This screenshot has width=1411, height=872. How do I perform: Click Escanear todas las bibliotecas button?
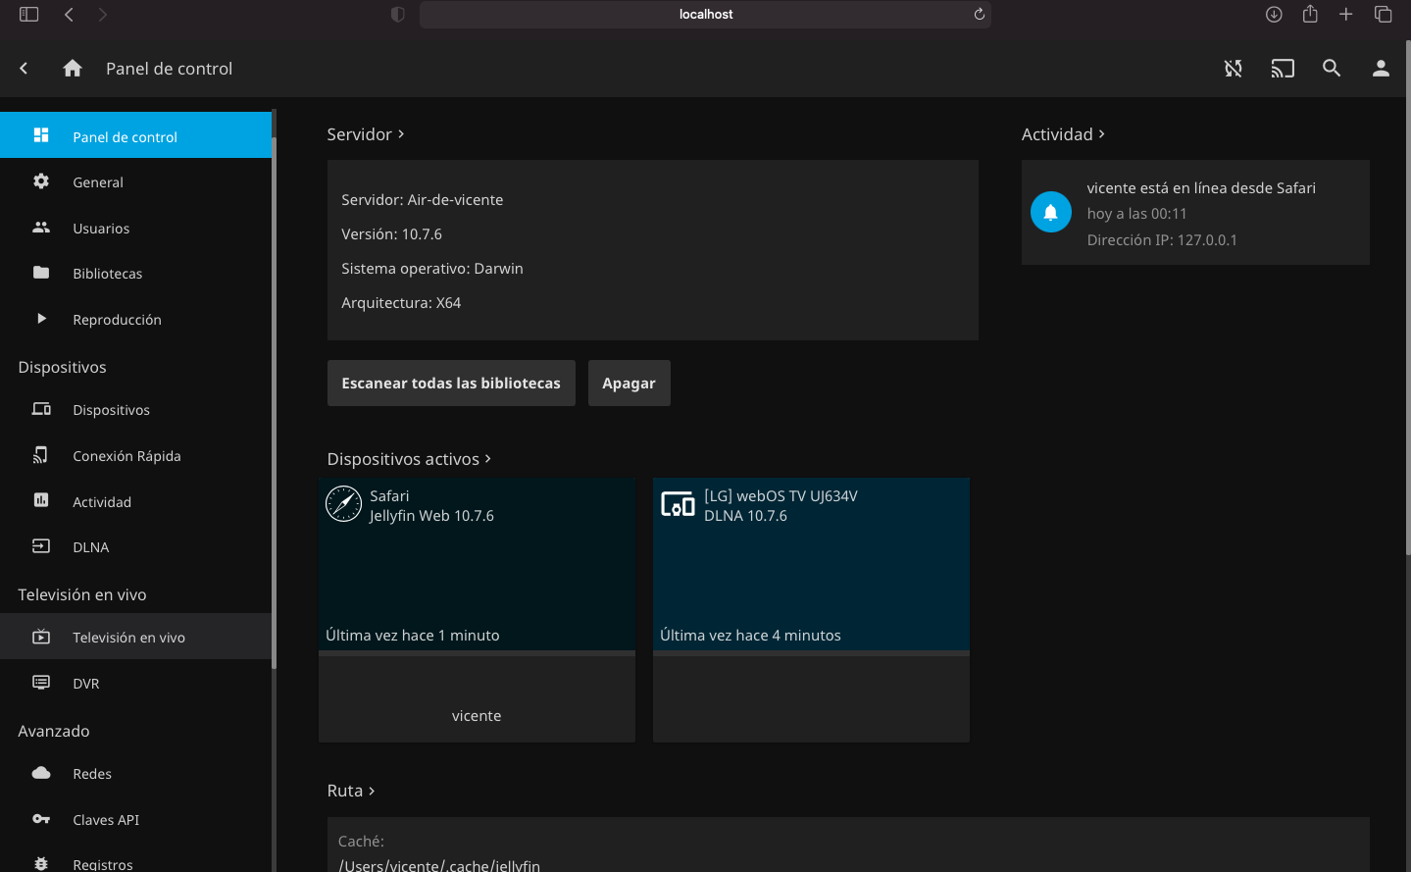(x=451, y=384)
